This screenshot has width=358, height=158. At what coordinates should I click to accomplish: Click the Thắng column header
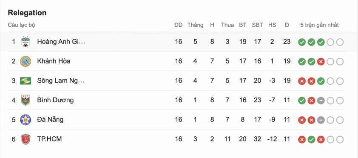point(195,25)
